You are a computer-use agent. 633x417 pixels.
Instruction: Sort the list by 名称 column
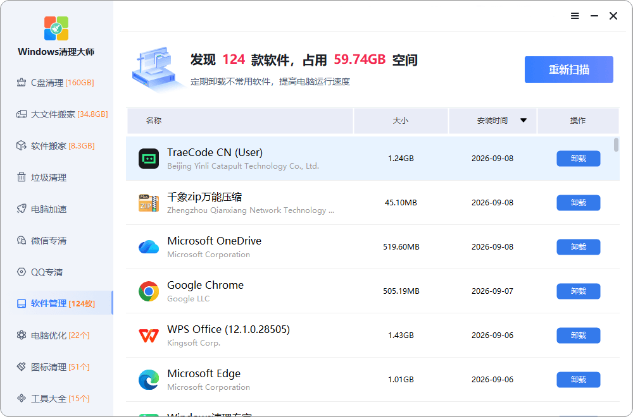click(x=240, y=121)
